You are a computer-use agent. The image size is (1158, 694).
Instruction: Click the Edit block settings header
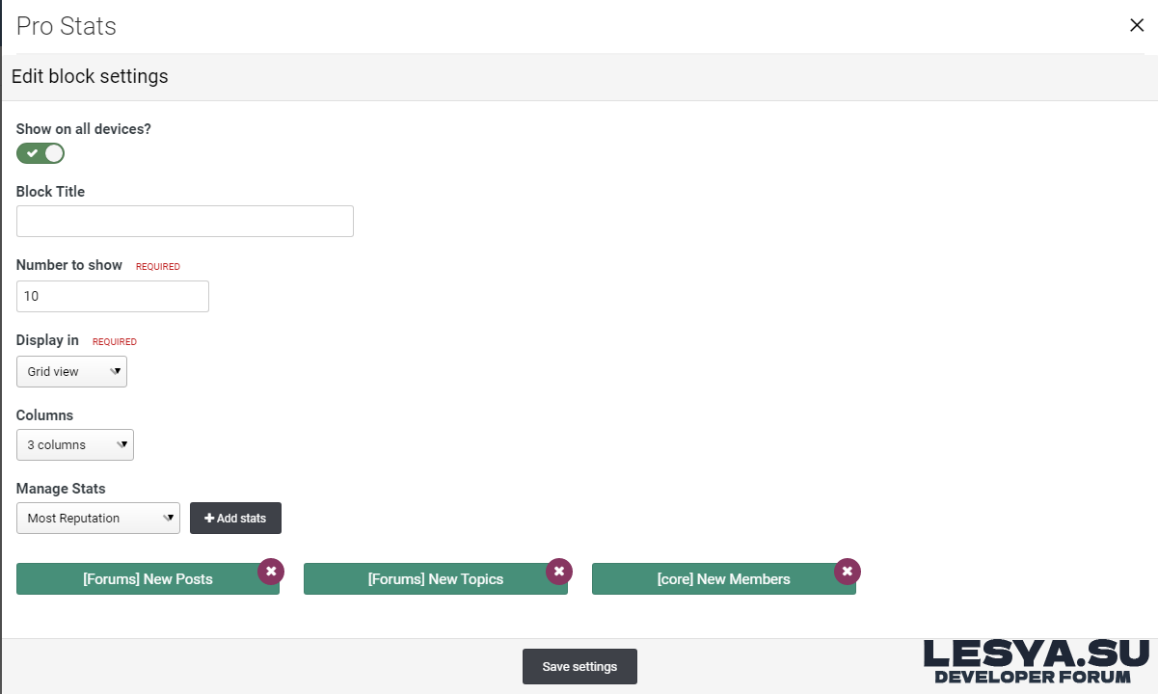pyautogui.click(x=90, y=77)
